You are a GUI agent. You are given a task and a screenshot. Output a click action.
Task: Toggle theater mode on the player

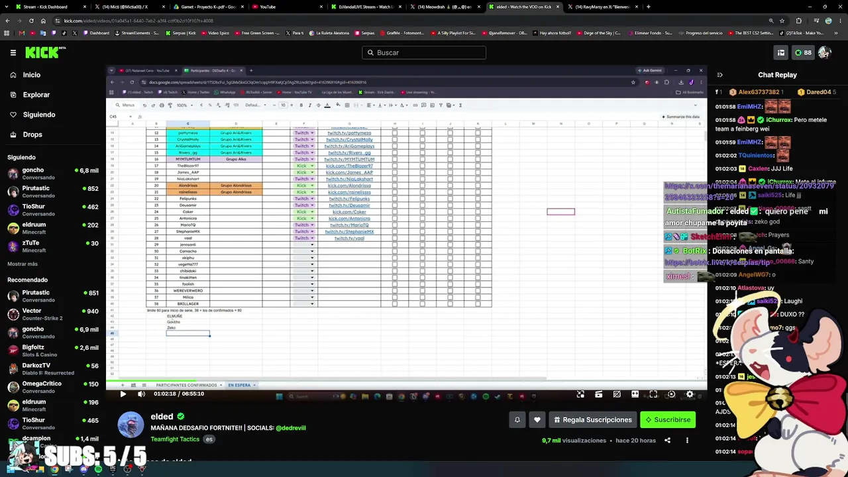635,394
